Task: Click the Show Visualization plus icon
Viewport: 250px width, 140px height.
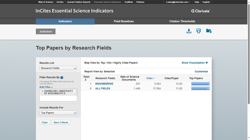Action: [207, 63]
